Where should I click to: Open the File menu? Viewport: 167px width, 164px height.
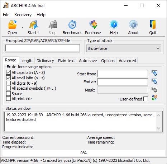(x=6, y=15)
